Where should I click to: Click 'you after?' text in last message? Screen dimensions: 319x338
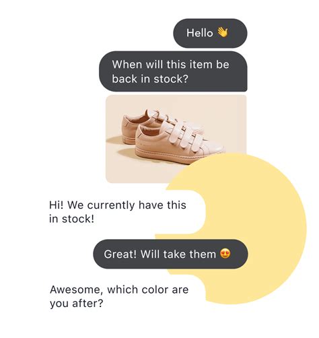77,304
